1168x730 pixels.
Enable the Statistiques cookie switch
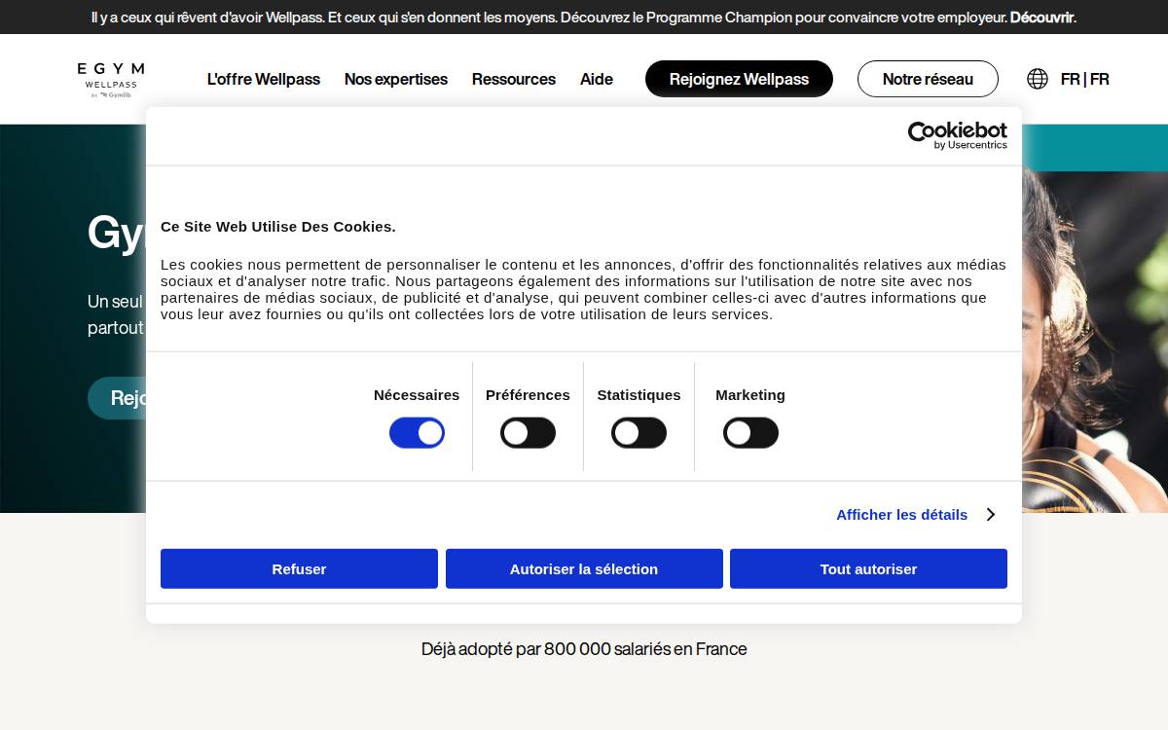[639, 433]
